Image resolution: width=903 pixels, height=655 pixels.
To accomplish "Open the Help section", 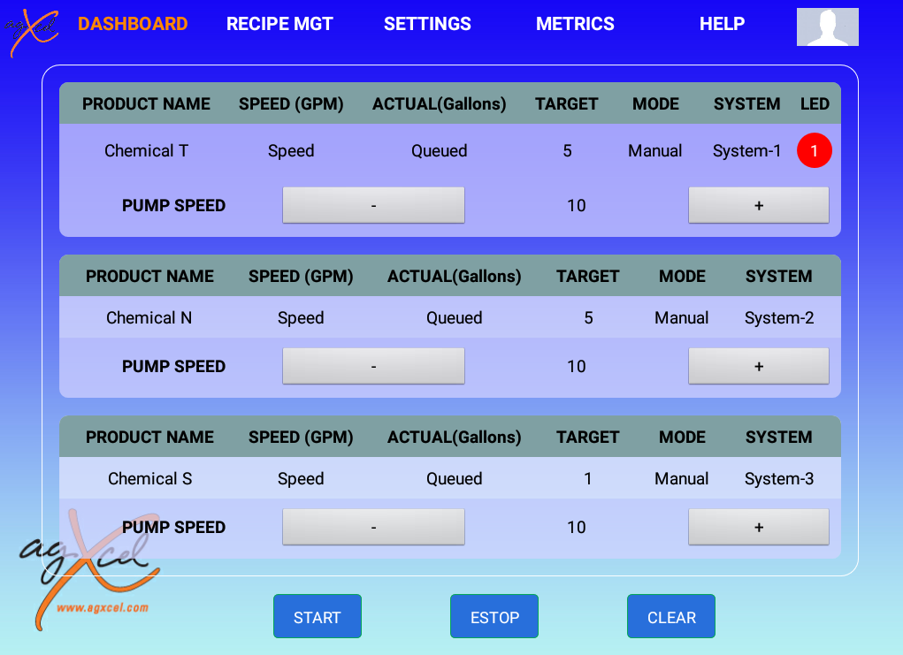I will [722, 24].
